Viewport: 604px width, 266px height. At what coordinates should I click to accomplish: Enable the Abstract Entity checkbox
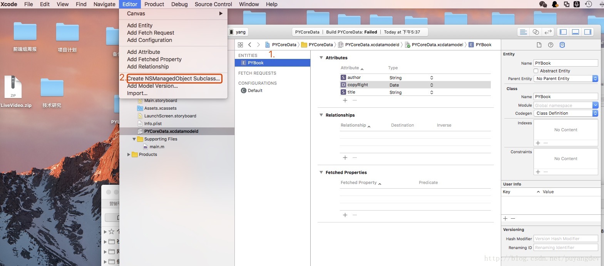pyautogui.click(x=536, y=71)
